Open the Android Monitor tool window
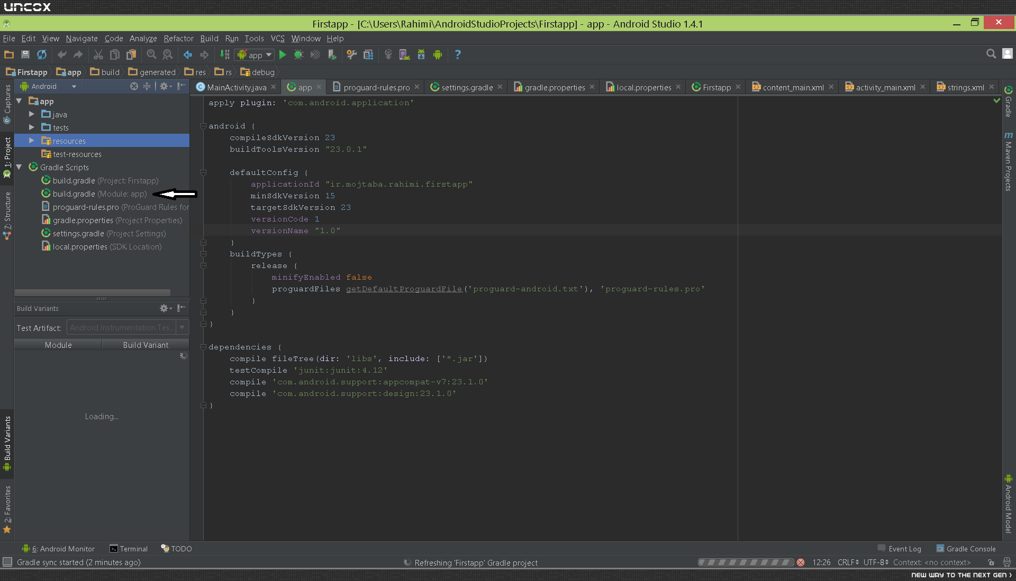 tap(58, 549)
